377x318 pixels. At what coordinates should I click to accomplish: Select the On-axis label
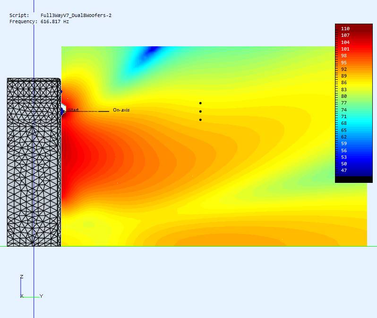tap(121, 110)
